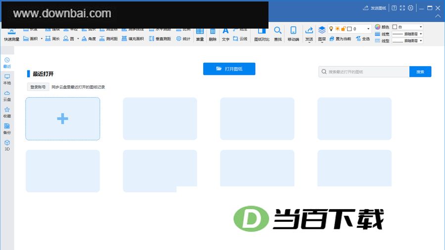
Task: Click the 全选 select all tool
Action: [x=363, y=38]
